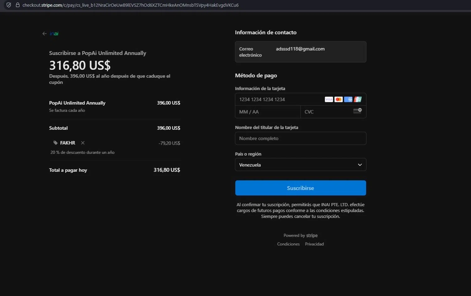471x296 pixels.
Task: Click the Mastercard icon
Action: coord(338,99)
